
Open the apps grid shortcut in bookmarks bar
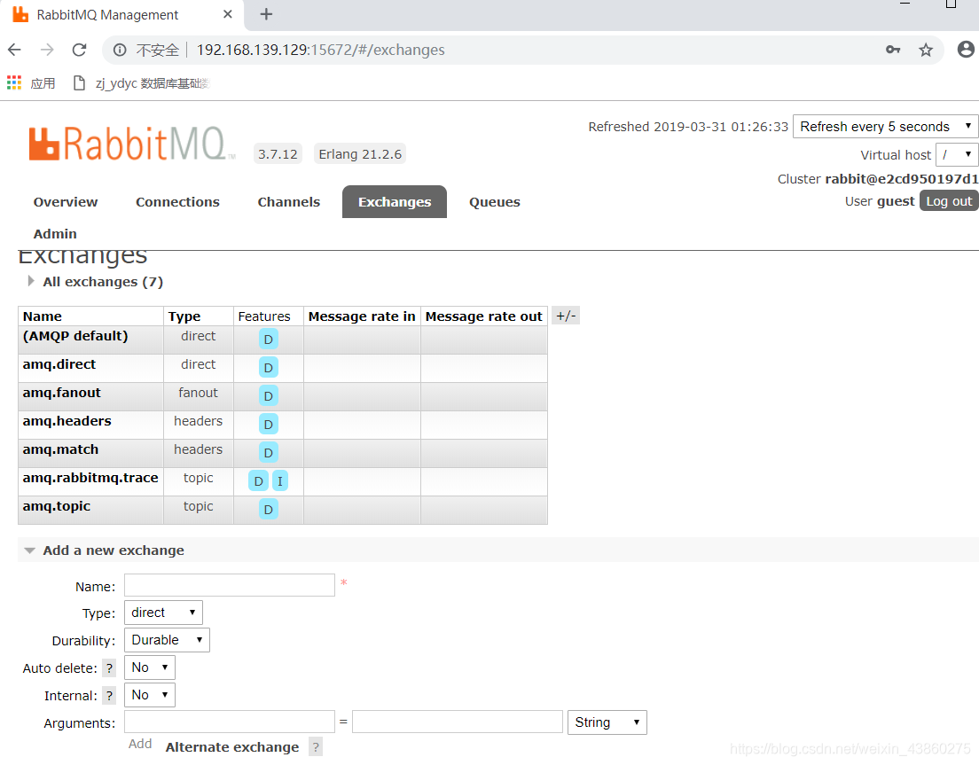click(14, 83)
